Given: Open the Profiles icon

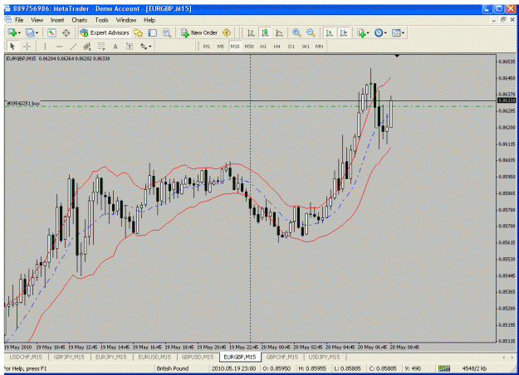Looking at the screenshot, I should (30, 32).
